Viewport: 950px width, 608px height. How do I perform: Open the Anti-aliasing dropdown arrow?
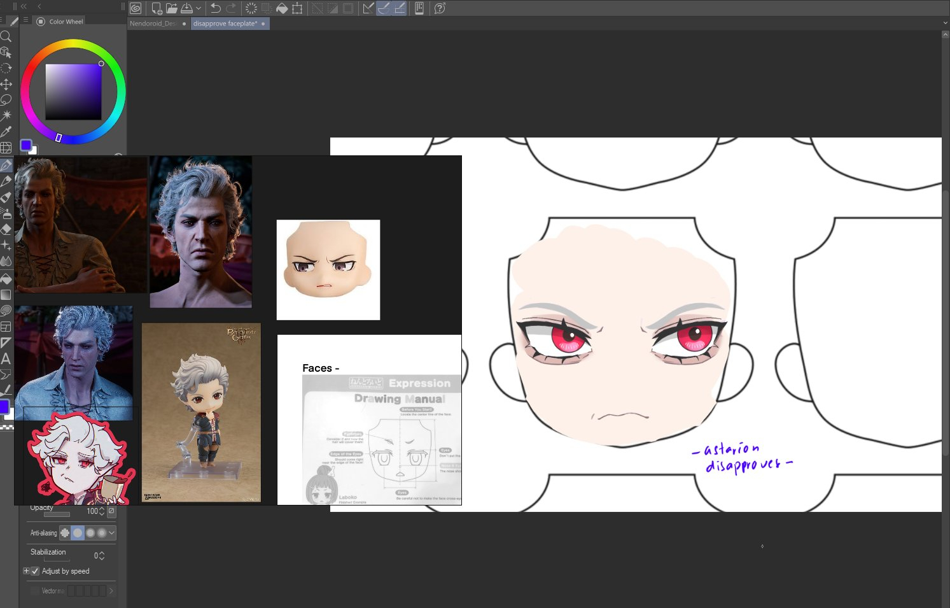[x=112, y=533]
